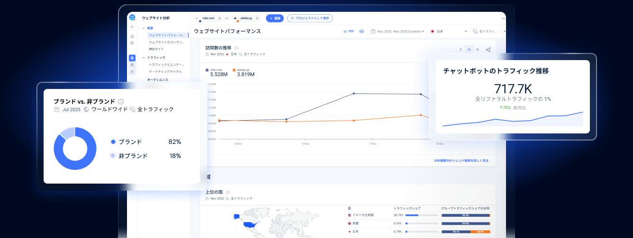Open 類似サイト in the sidebar

pos(157,49)
